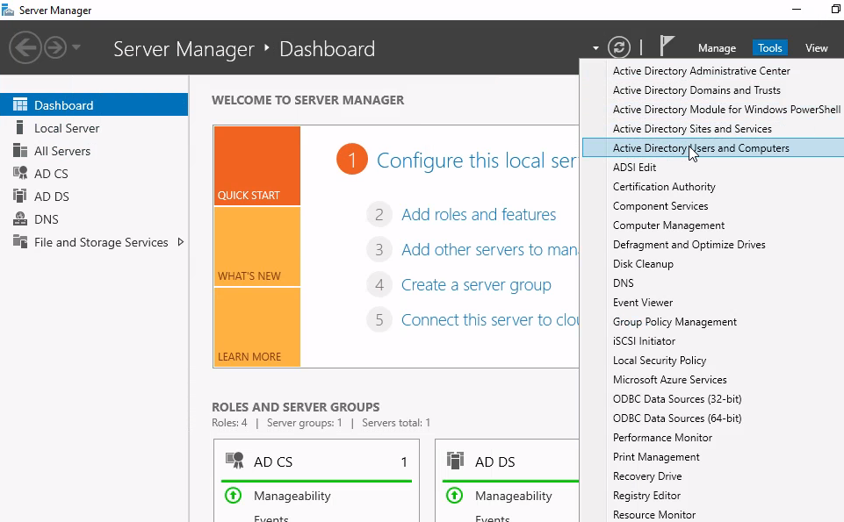Open QUICK START tile
Viewport: 844px width, 522px height.
[x=256, y=166]
